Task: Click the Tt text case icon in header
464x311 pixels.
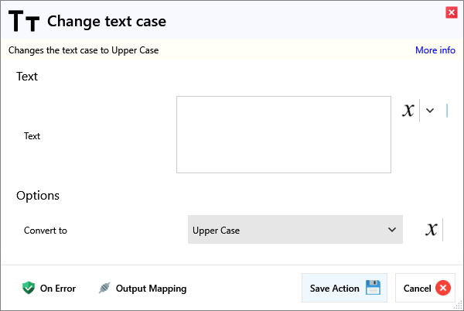Action: [26, 22]
